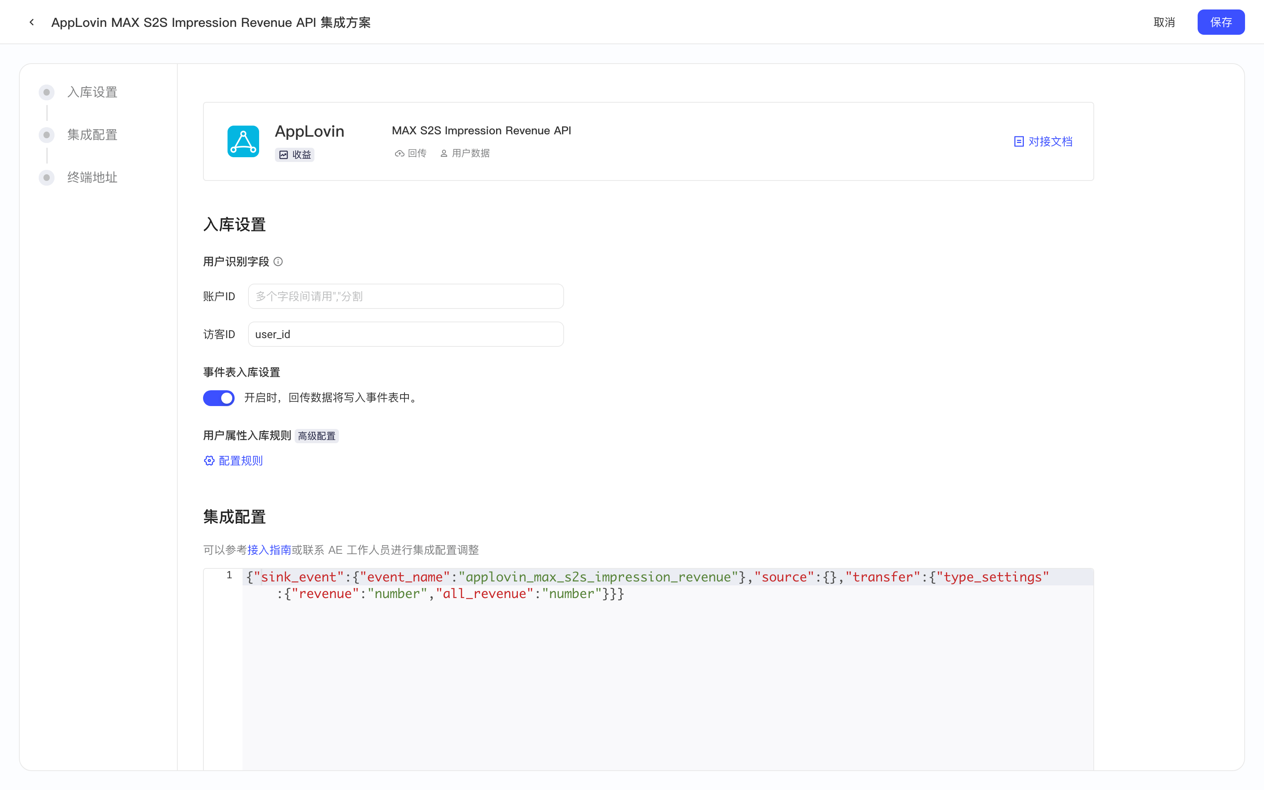
Task: Click the document icon beside 对接文档
Action: pos(1019,141)
